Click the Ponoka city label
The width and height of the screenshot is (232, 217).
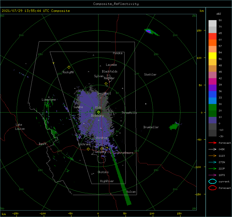tap(118, 53)
